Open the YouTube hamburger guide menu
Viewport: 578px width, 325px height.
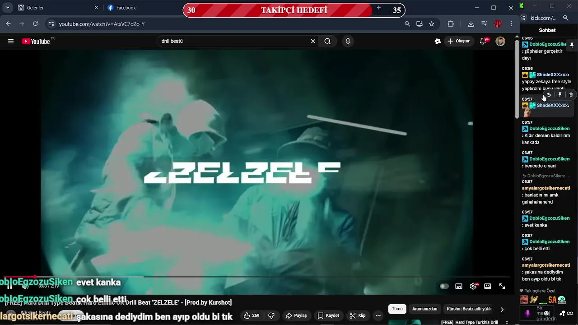11,41
